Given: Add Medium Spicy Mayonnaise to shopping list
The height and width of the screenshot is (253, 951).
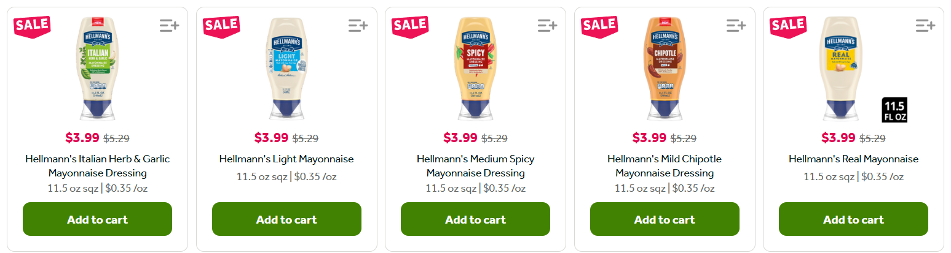Looking at the screenshot, I should coord(547,26).
